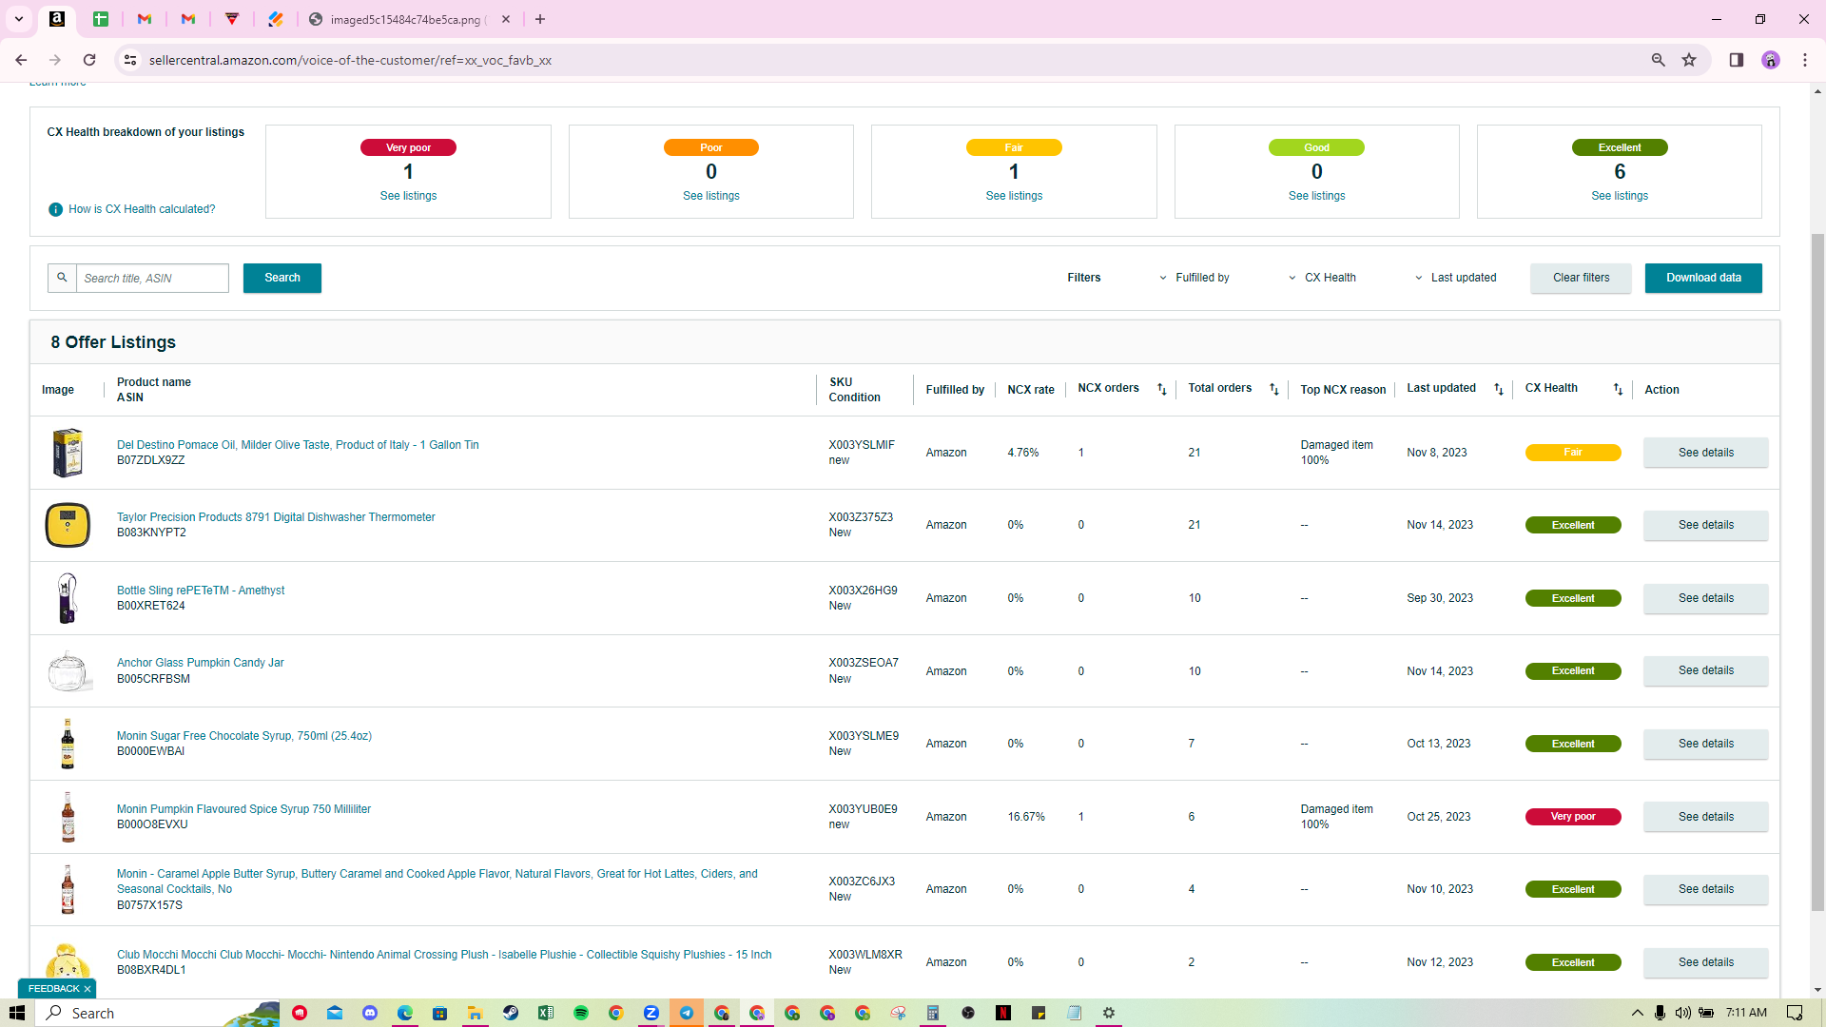See details for Bottle Sling rePETeTM Amethyst
Viewport: 1826px width, 1027px height.
1705,598
